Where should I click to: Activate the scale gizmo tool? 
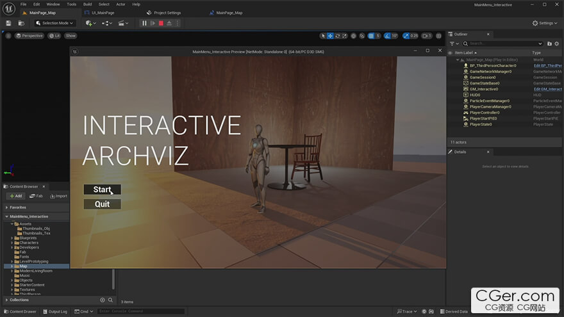coord(345,36)
